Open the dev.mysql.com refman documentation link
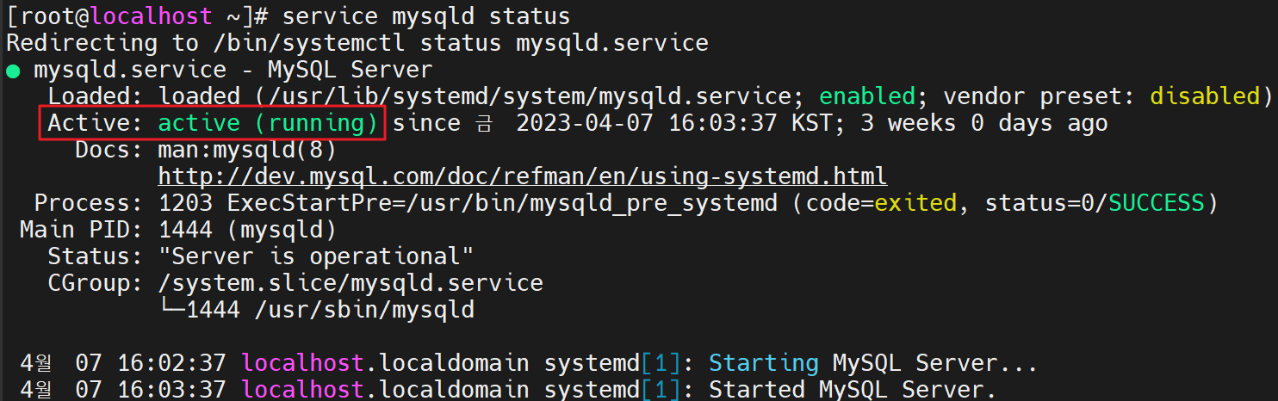 (523, 176)
